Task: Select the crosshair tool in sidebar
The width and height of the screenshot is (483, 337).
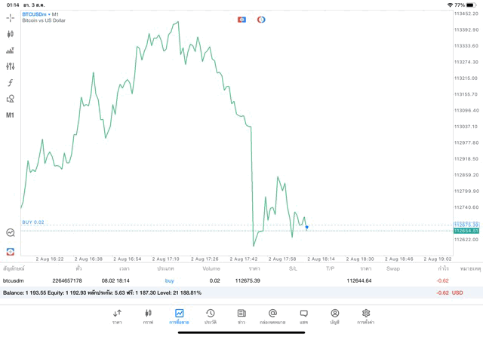Action: tap(11, 17)
